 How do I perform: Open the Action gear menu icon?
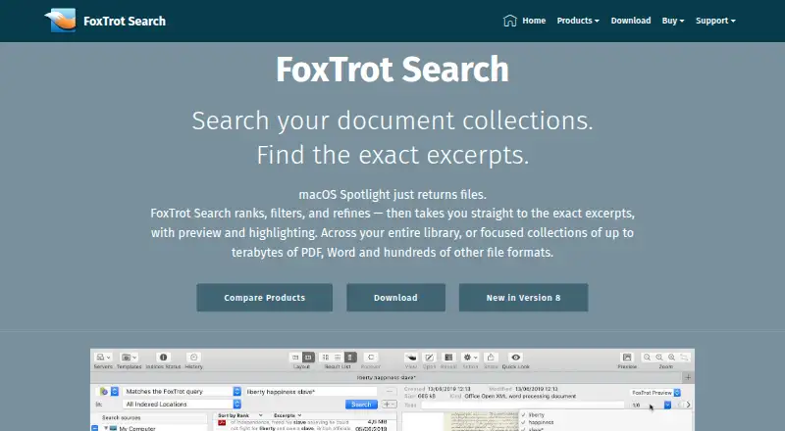[470, 357]
